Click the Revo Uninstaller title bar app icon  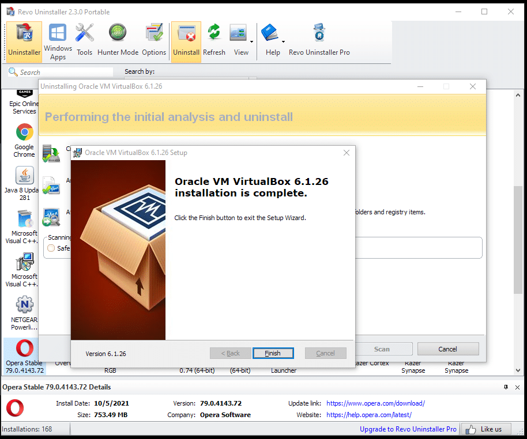[x=10, y=12]
